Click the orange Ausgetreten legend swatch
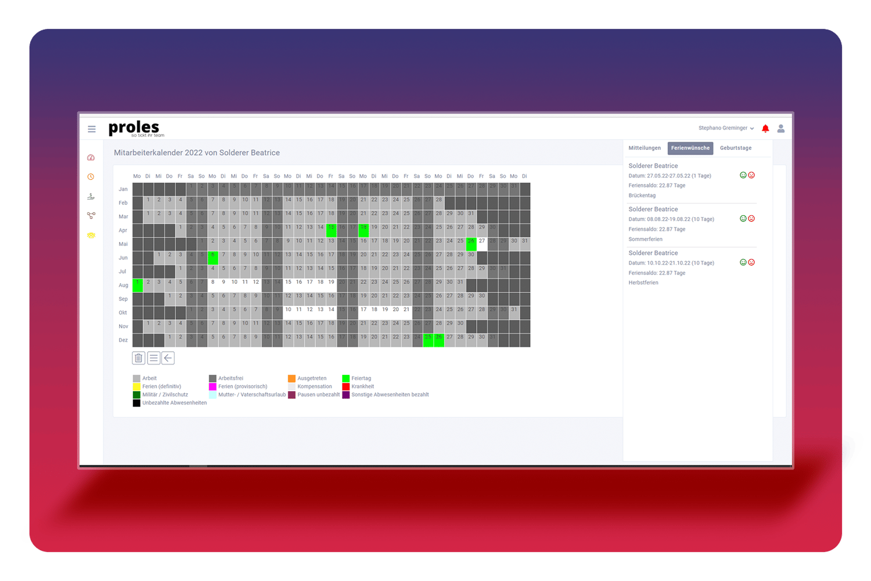This screenshot has width=871, height=581. coord(291,378)
